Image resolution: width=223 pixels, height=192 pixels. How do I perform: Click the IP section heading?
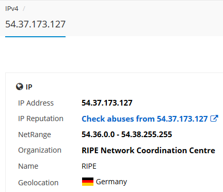(x=29, y=87)
